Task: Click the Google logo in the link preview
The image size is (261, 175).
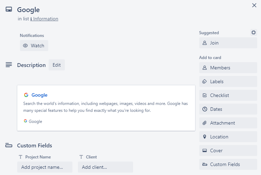Action: [x=26, y=95]
